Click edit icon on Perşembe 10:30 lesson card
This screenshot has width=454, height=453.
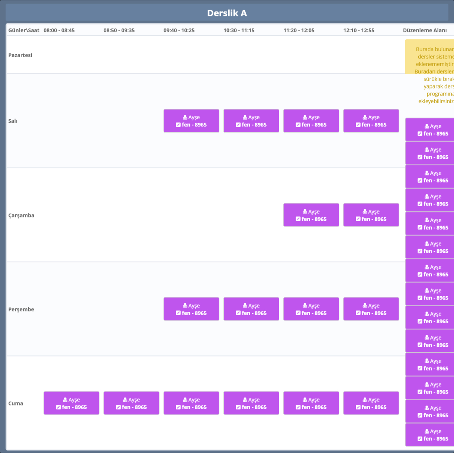pos(238,313)
